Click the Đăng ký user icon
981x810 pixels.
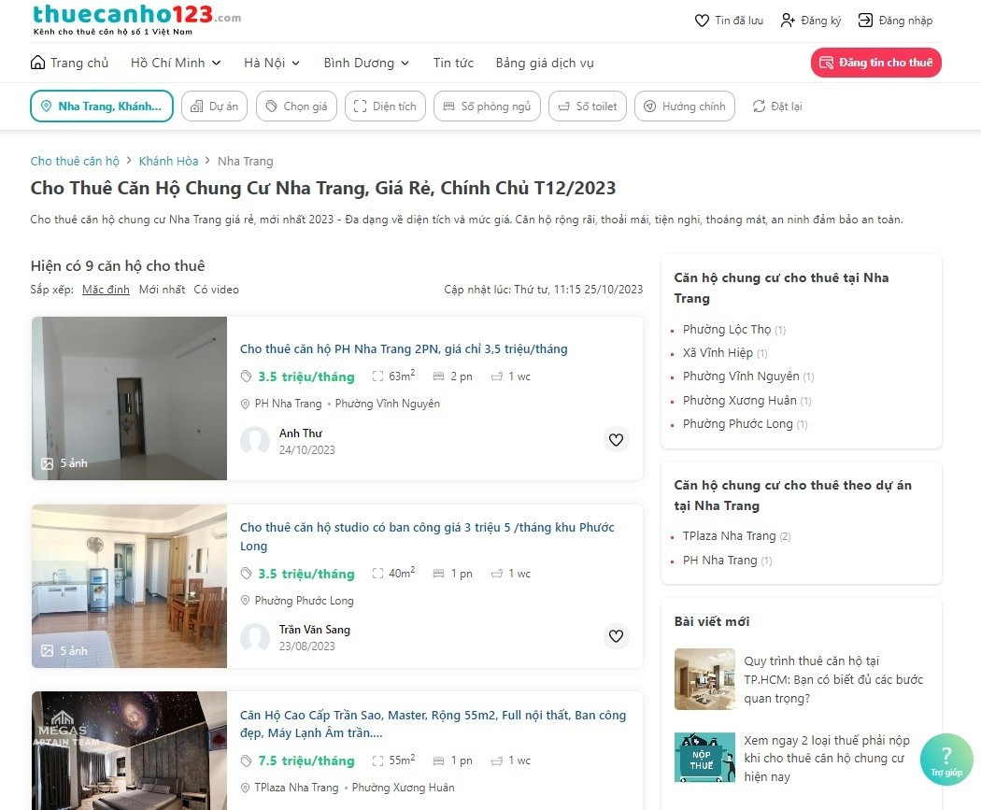pos(788,21)
